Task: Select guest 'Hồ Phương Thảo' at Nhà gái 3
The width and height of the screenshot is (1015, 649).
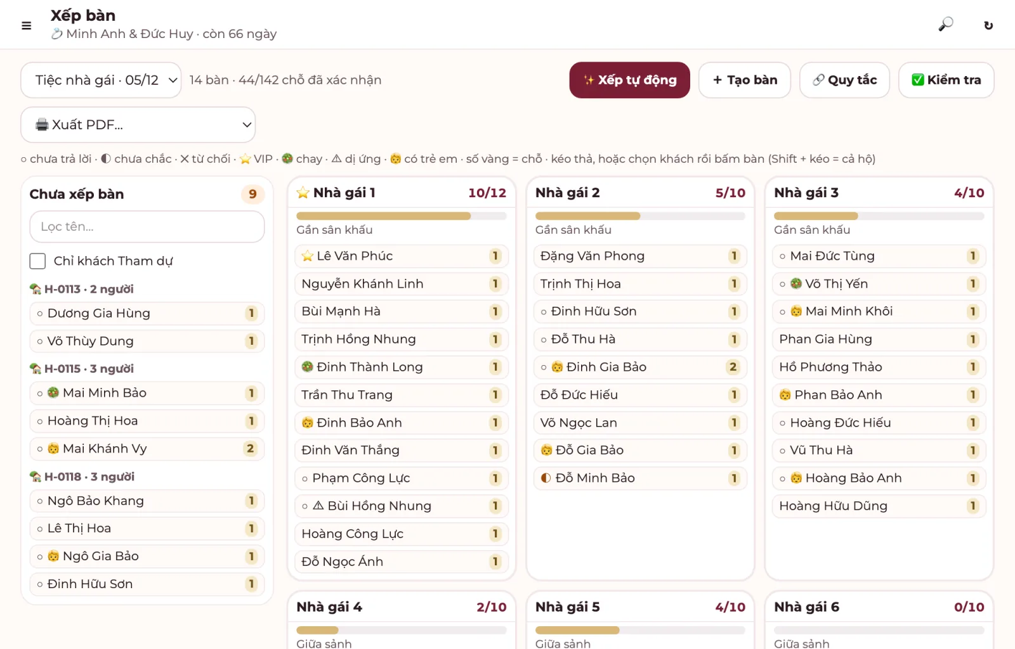Action: (x=879, y=367)
